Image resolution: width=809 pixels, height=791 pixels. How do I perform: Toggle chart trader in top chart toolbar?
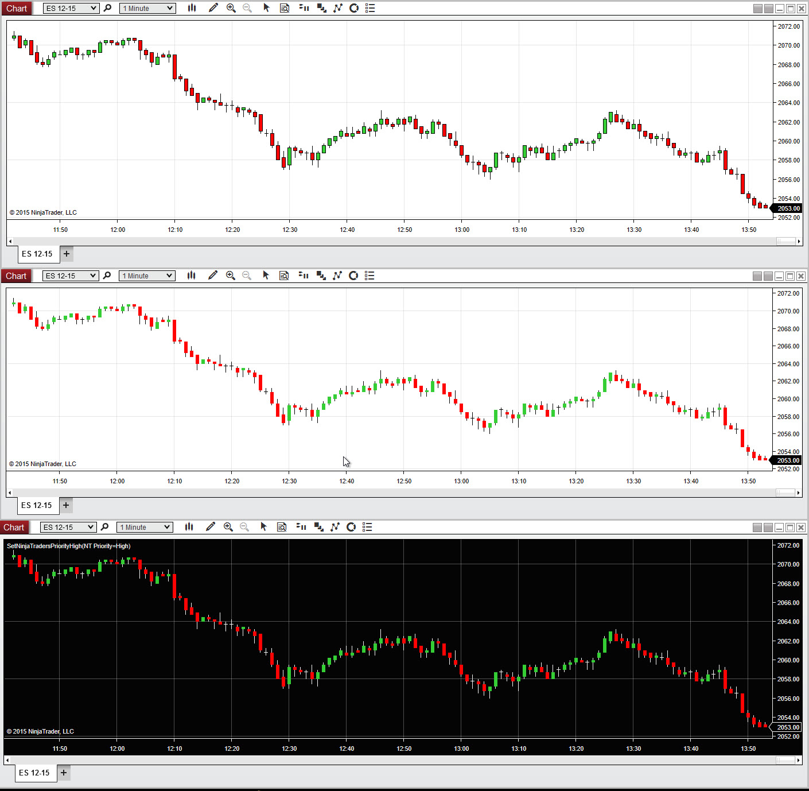pyautogui.click(x=304, y=8)
